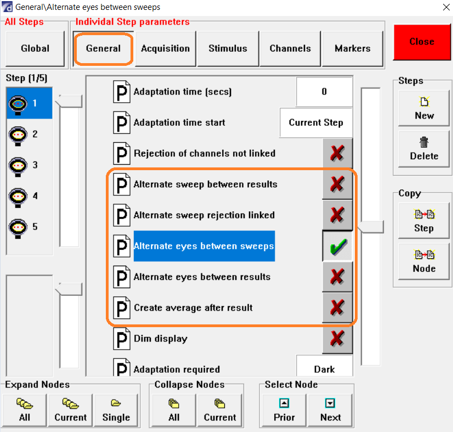Click P icon beside Create average after result
453x432 pixels.
click(122, 307)
